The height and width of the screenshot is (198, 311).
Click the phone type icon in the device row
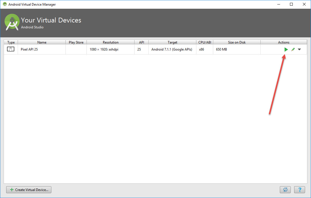[11, 49]
